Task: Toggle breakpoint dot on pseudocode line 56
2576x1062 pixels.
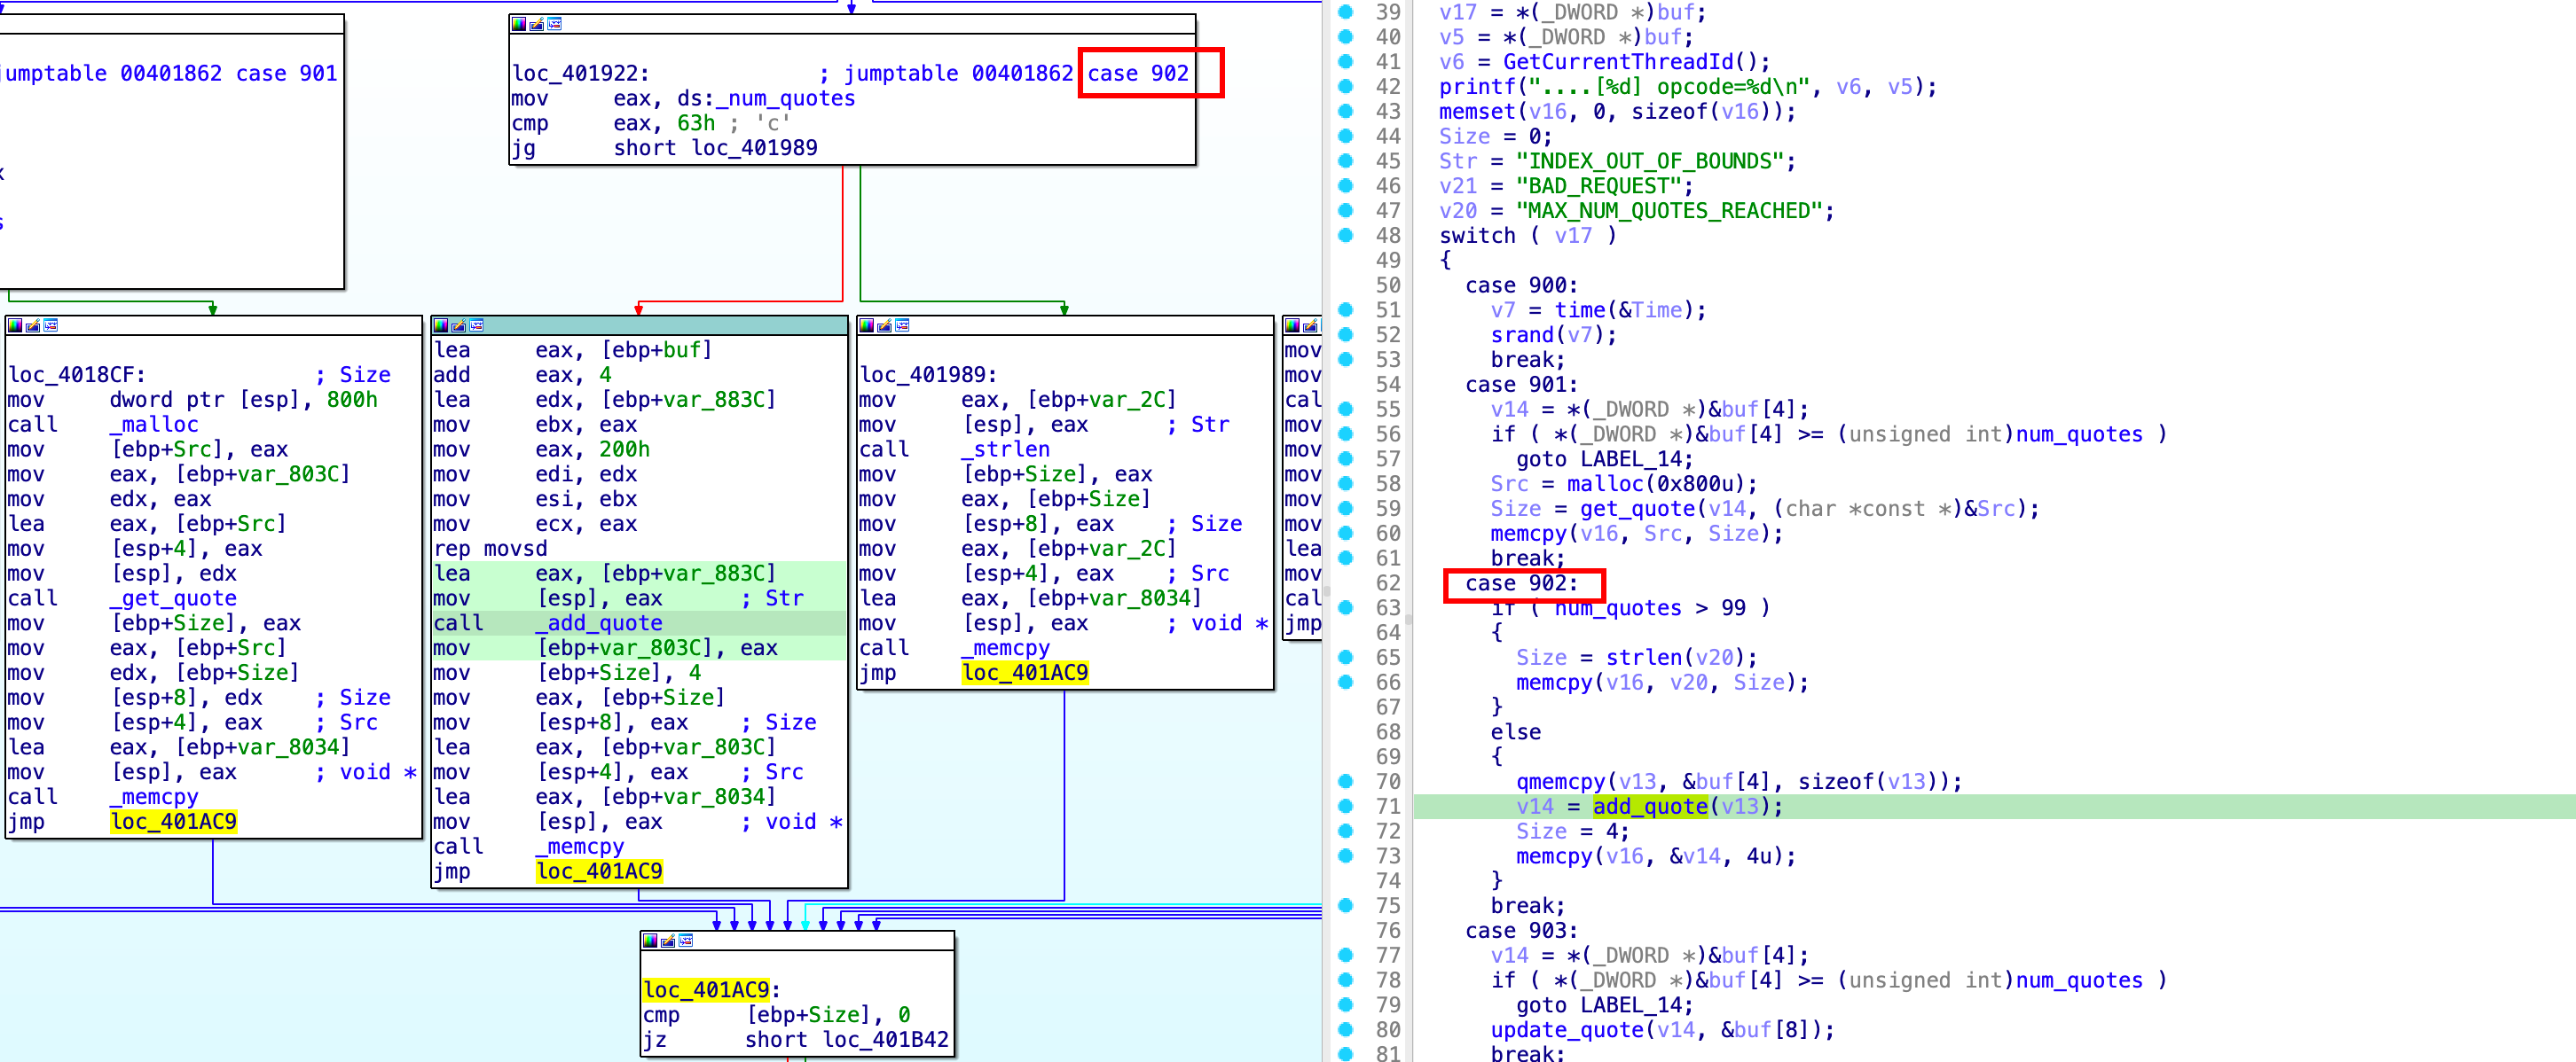Action: point(1346,433)
